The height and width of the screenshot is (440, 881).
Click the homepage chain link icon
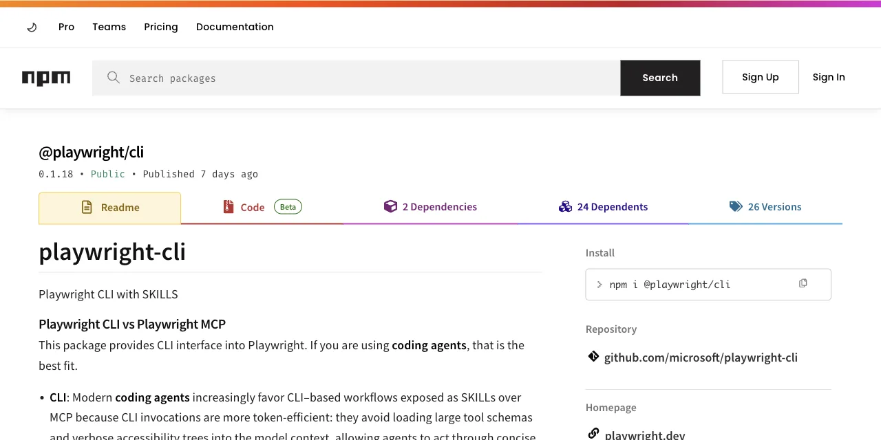(x=593, y=433)
